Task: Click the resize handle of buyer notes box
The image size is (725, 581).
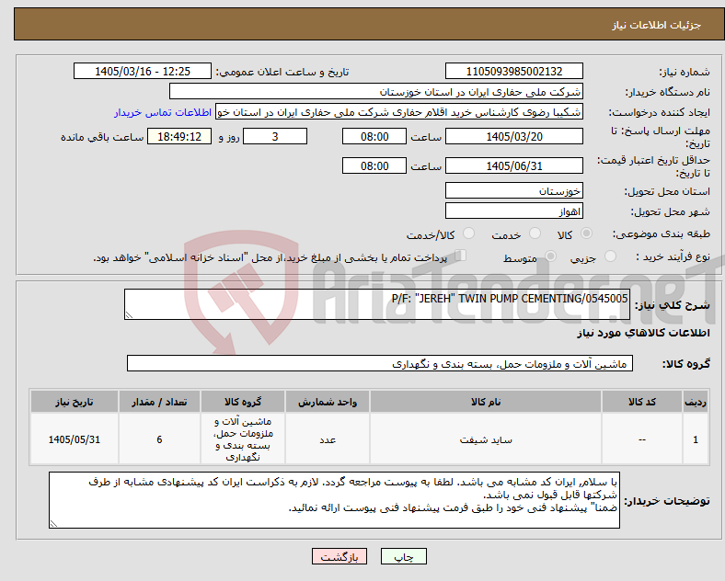Action: coord(53,524)
